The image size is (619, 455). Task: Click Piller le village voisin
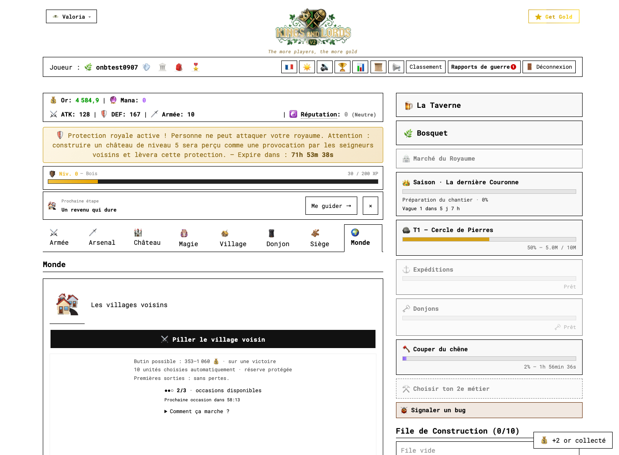(213, 339)
